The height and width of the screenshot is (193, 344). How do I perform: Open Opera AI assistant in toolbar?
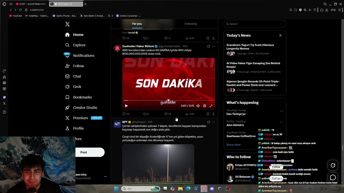[333, 10]
